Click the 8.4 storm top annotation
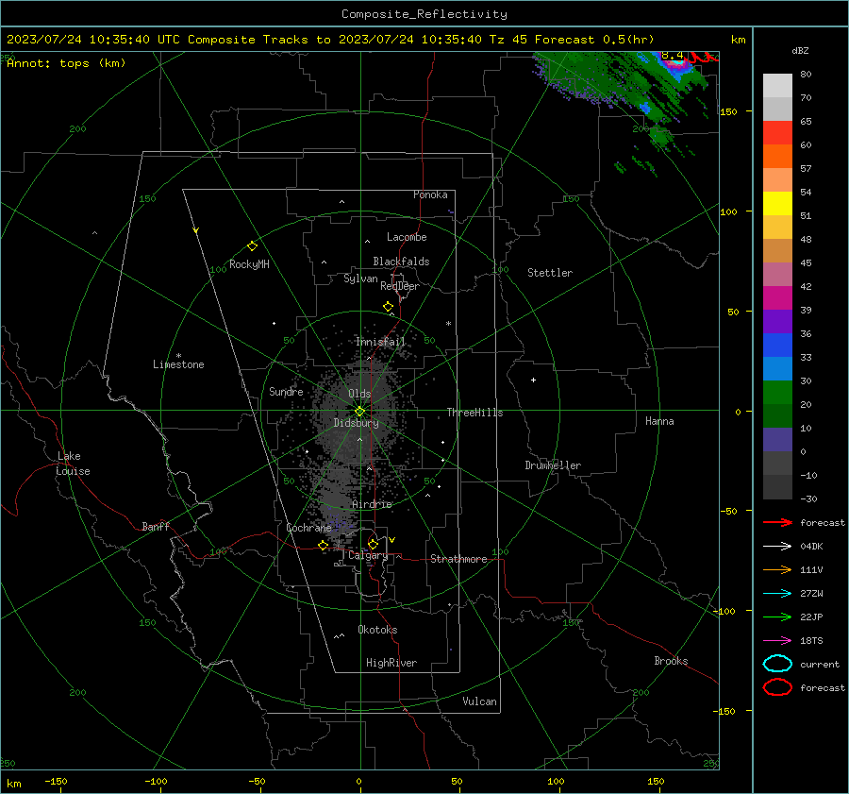This screenshot has height=794, width=849. coord(672,56)
